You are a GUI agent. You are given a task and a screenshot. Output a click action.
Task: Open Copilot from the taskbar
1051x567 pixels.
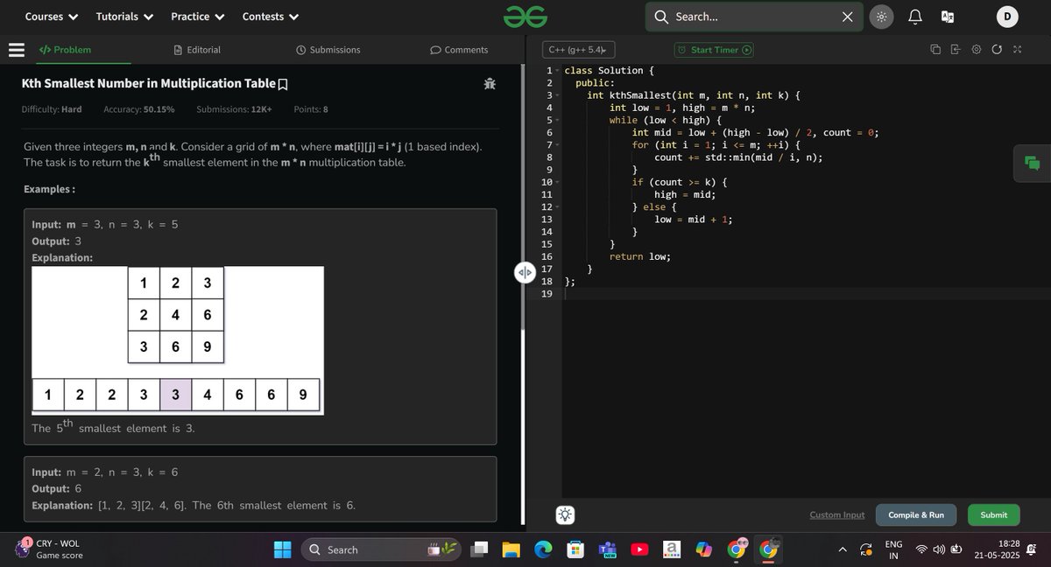[704, 549]
